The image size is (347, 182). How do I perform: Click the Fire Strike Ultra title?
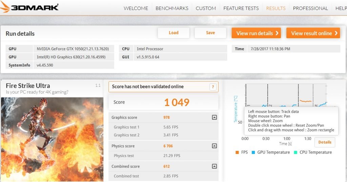pos(28,85)
